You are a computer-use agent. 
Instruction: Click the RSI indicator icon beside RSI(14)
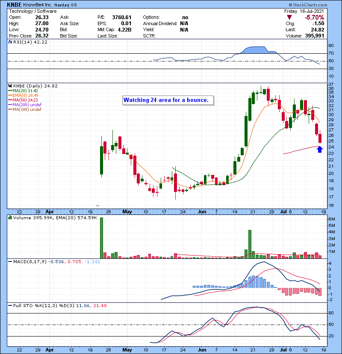(10, 42)
